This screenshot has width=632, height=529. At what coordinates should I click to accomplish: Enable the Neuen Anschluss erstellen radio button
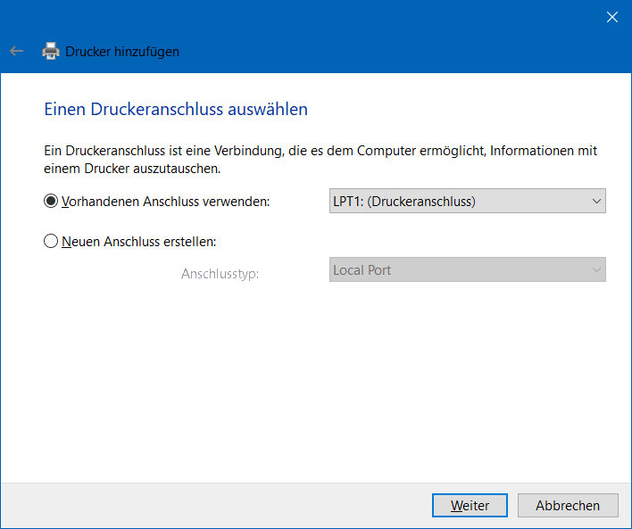[x=51, y=241]
